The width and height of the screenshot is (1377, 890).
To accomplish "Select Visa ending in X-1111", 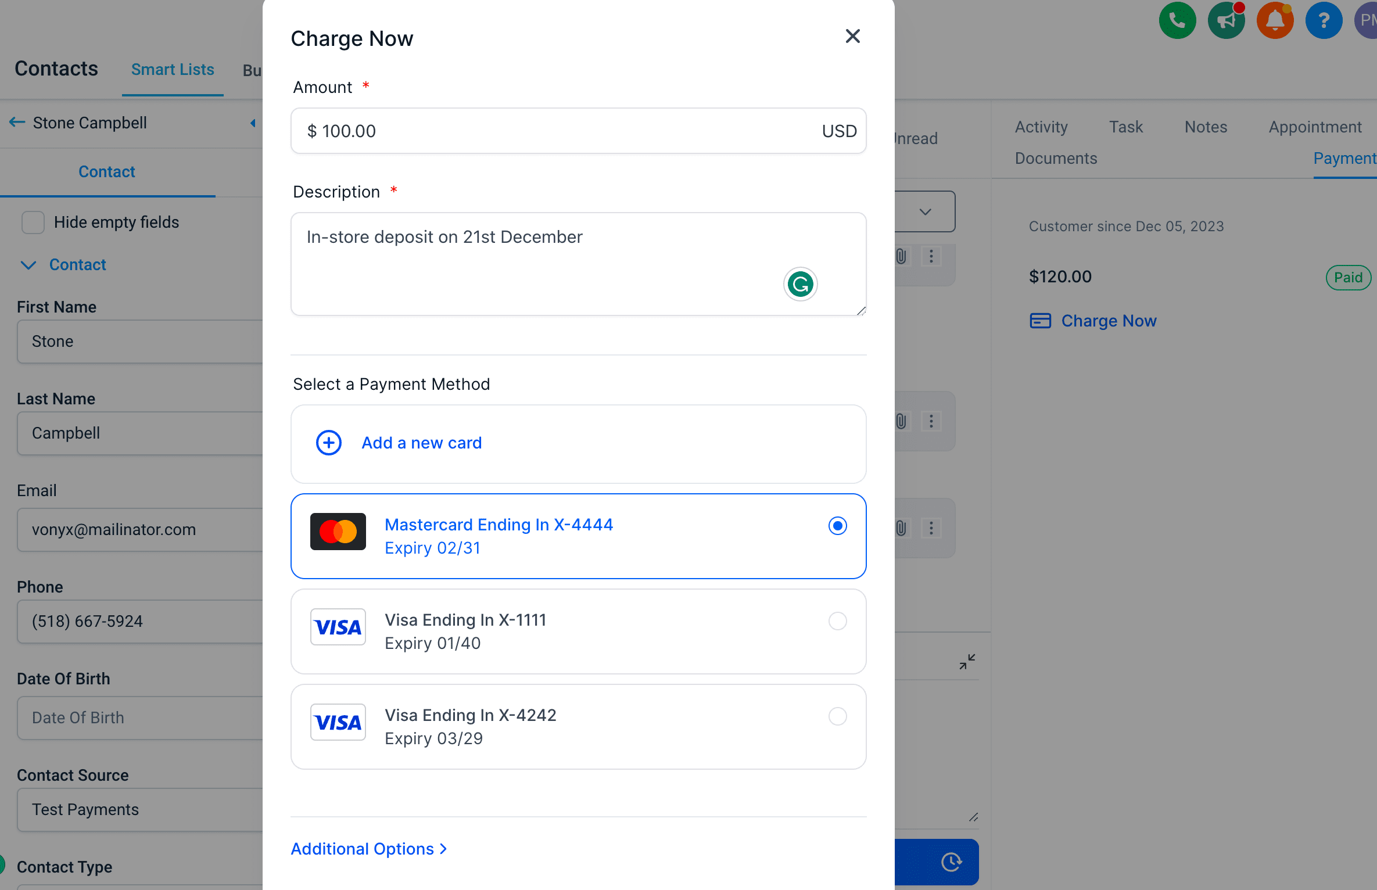I will pos(578,631).
